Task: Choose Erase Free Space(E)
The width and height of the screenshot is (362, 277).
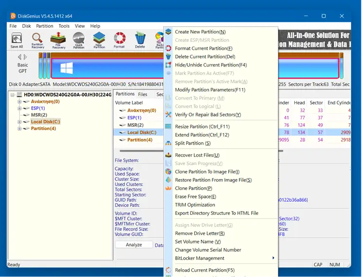Action: coord(196,196)
